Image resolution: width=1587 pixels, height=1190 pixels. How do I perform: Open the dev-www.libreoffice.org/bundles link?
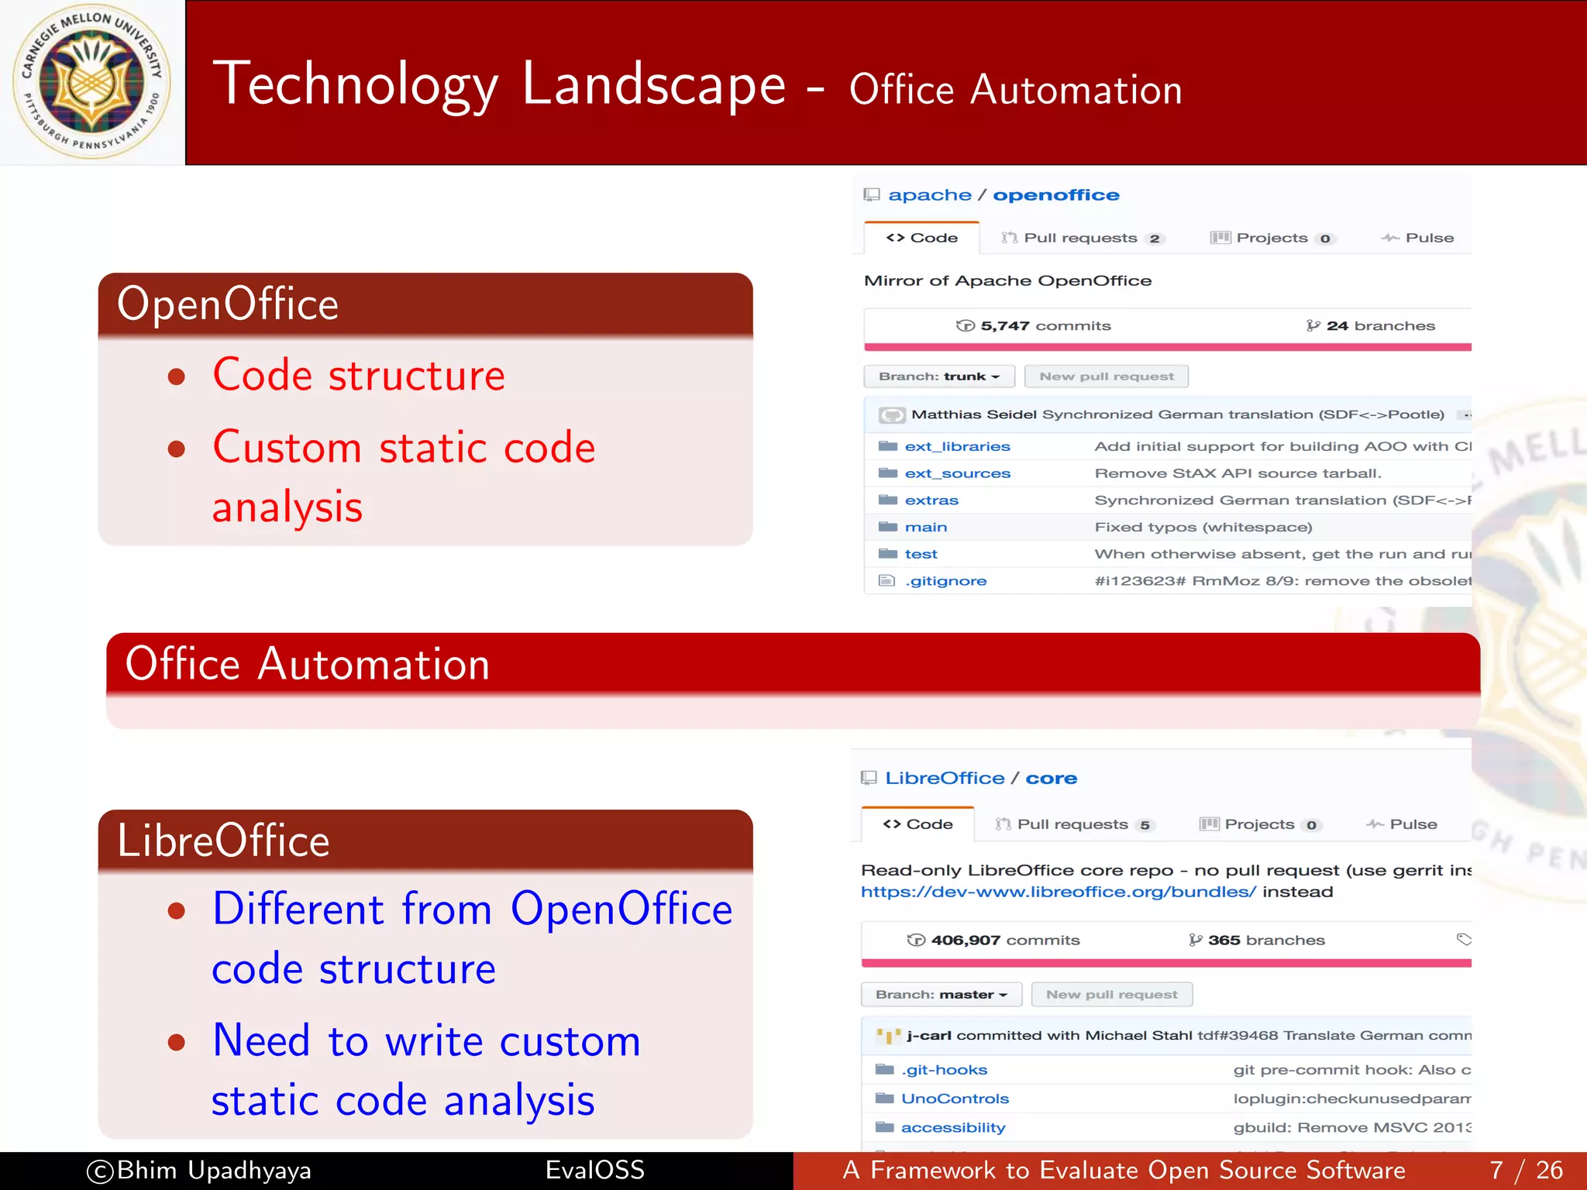pyautogui.click(x=1059, y=892)
